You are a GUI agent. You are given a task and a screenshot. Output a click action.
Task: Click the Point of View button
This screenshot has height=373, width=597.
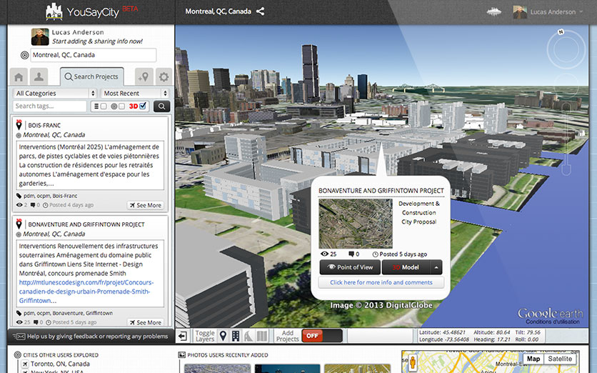click(x=350, y=267)
